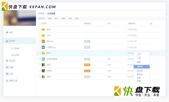Open the 首页 home icon in sidebar
The width and height of the screenshot is (169, 102).
click(7, 33)
